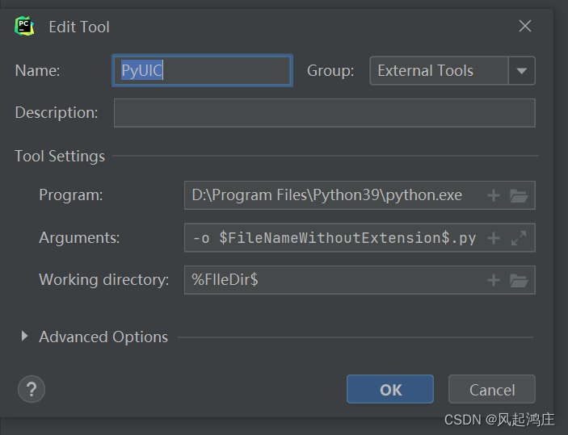Expand the Advanced Options triangle
Screen dimensions: 568x435
[24, 337]
